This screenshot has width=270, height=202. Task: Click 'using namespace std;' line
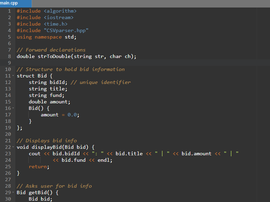point(46,37)
